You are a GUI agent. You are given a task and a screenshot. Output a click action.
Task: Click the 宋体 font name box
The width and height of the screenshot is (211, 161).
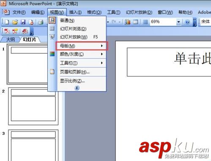point(206,22)
